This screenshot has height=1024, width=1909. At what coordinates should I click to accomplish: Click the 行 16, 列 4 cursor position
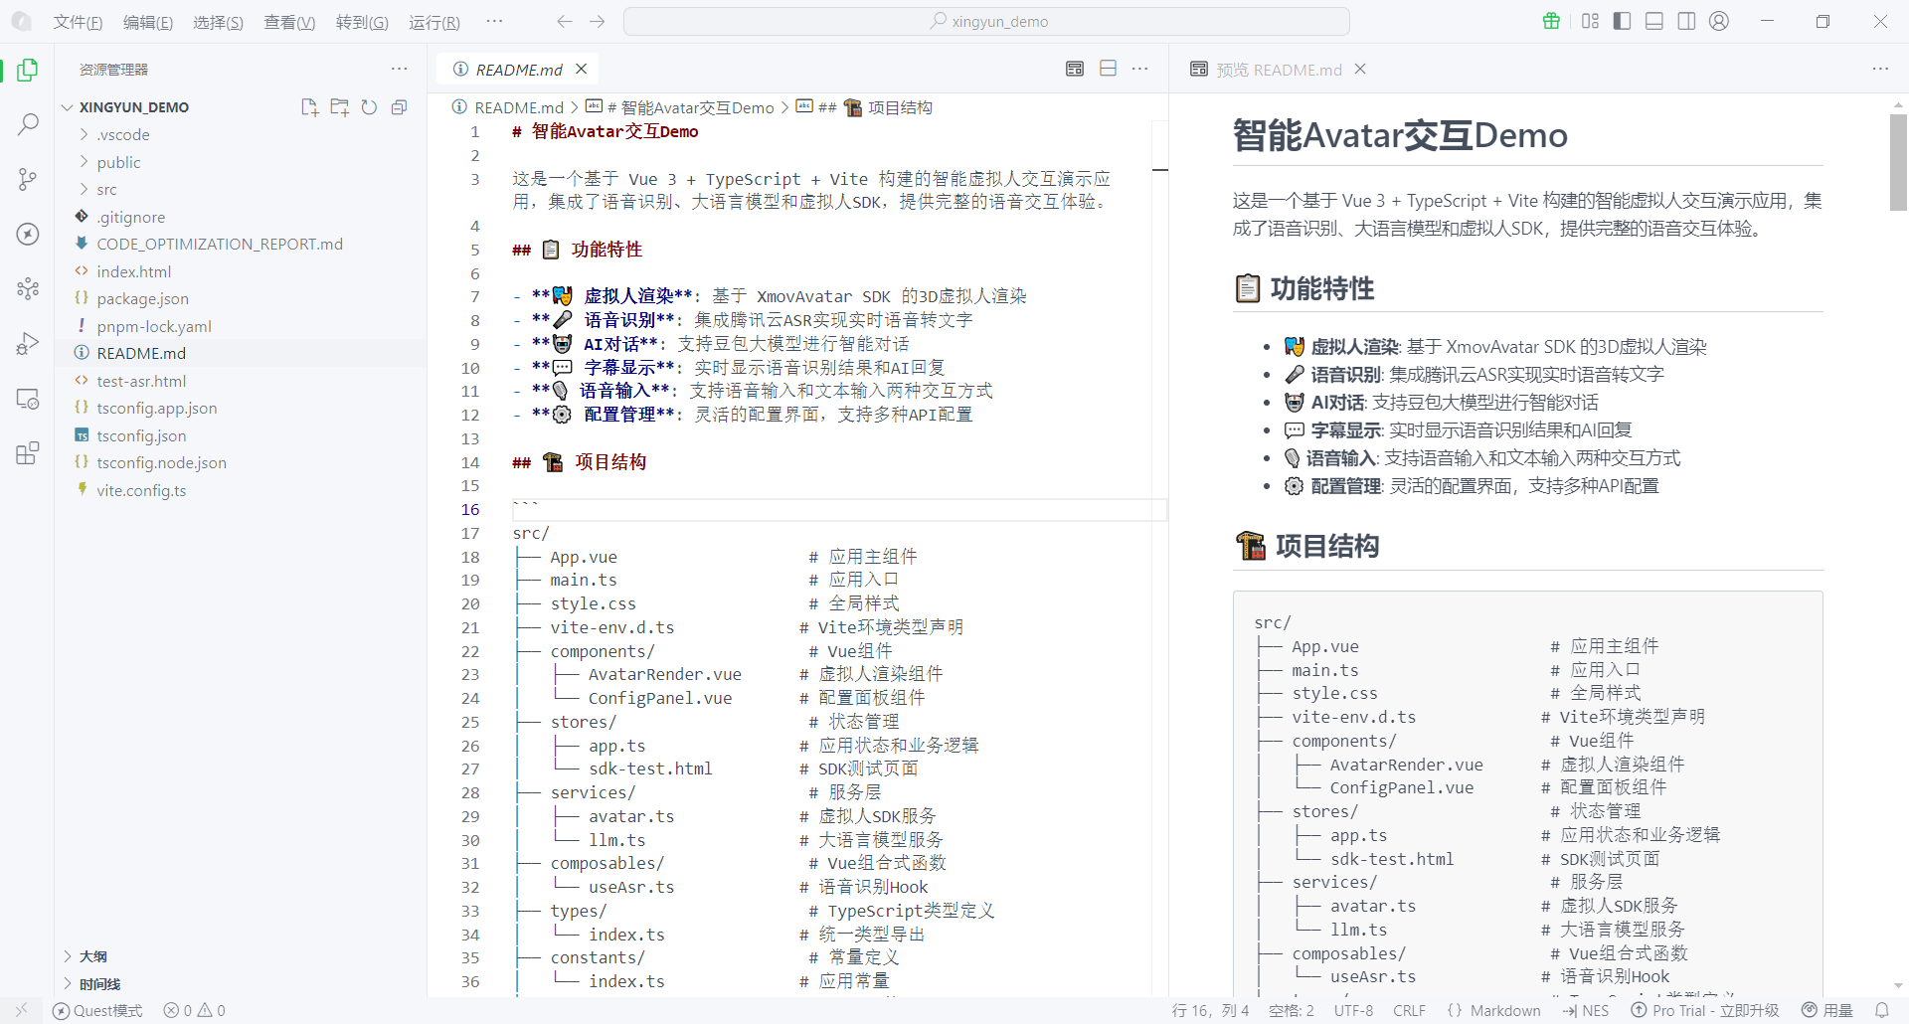1210,1010
